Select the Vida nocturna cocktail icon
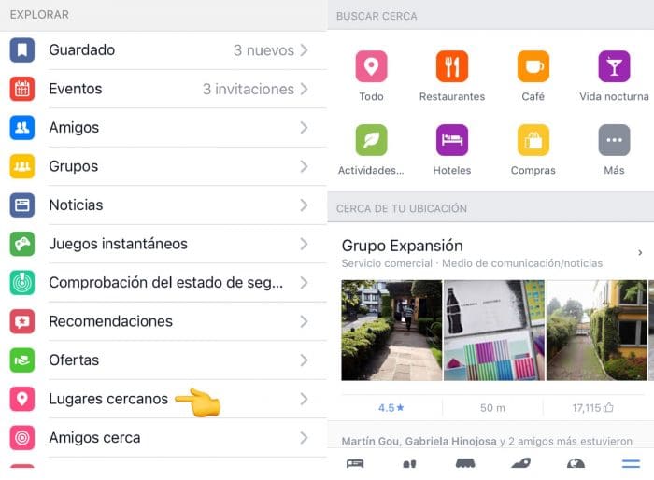654x480 pixels. 614,66
